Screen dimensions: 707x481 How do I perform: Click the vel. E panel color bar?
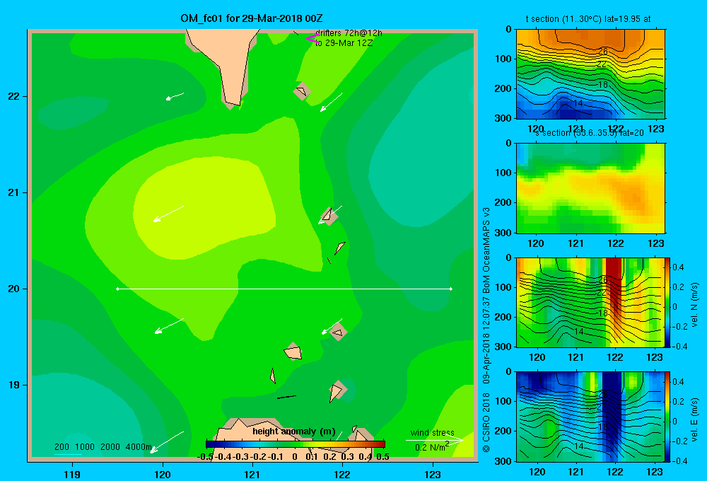[x=667, y=417]
